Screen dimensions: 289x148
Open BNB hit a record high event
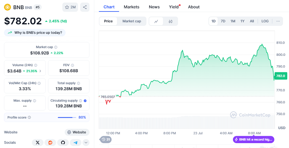254,140
